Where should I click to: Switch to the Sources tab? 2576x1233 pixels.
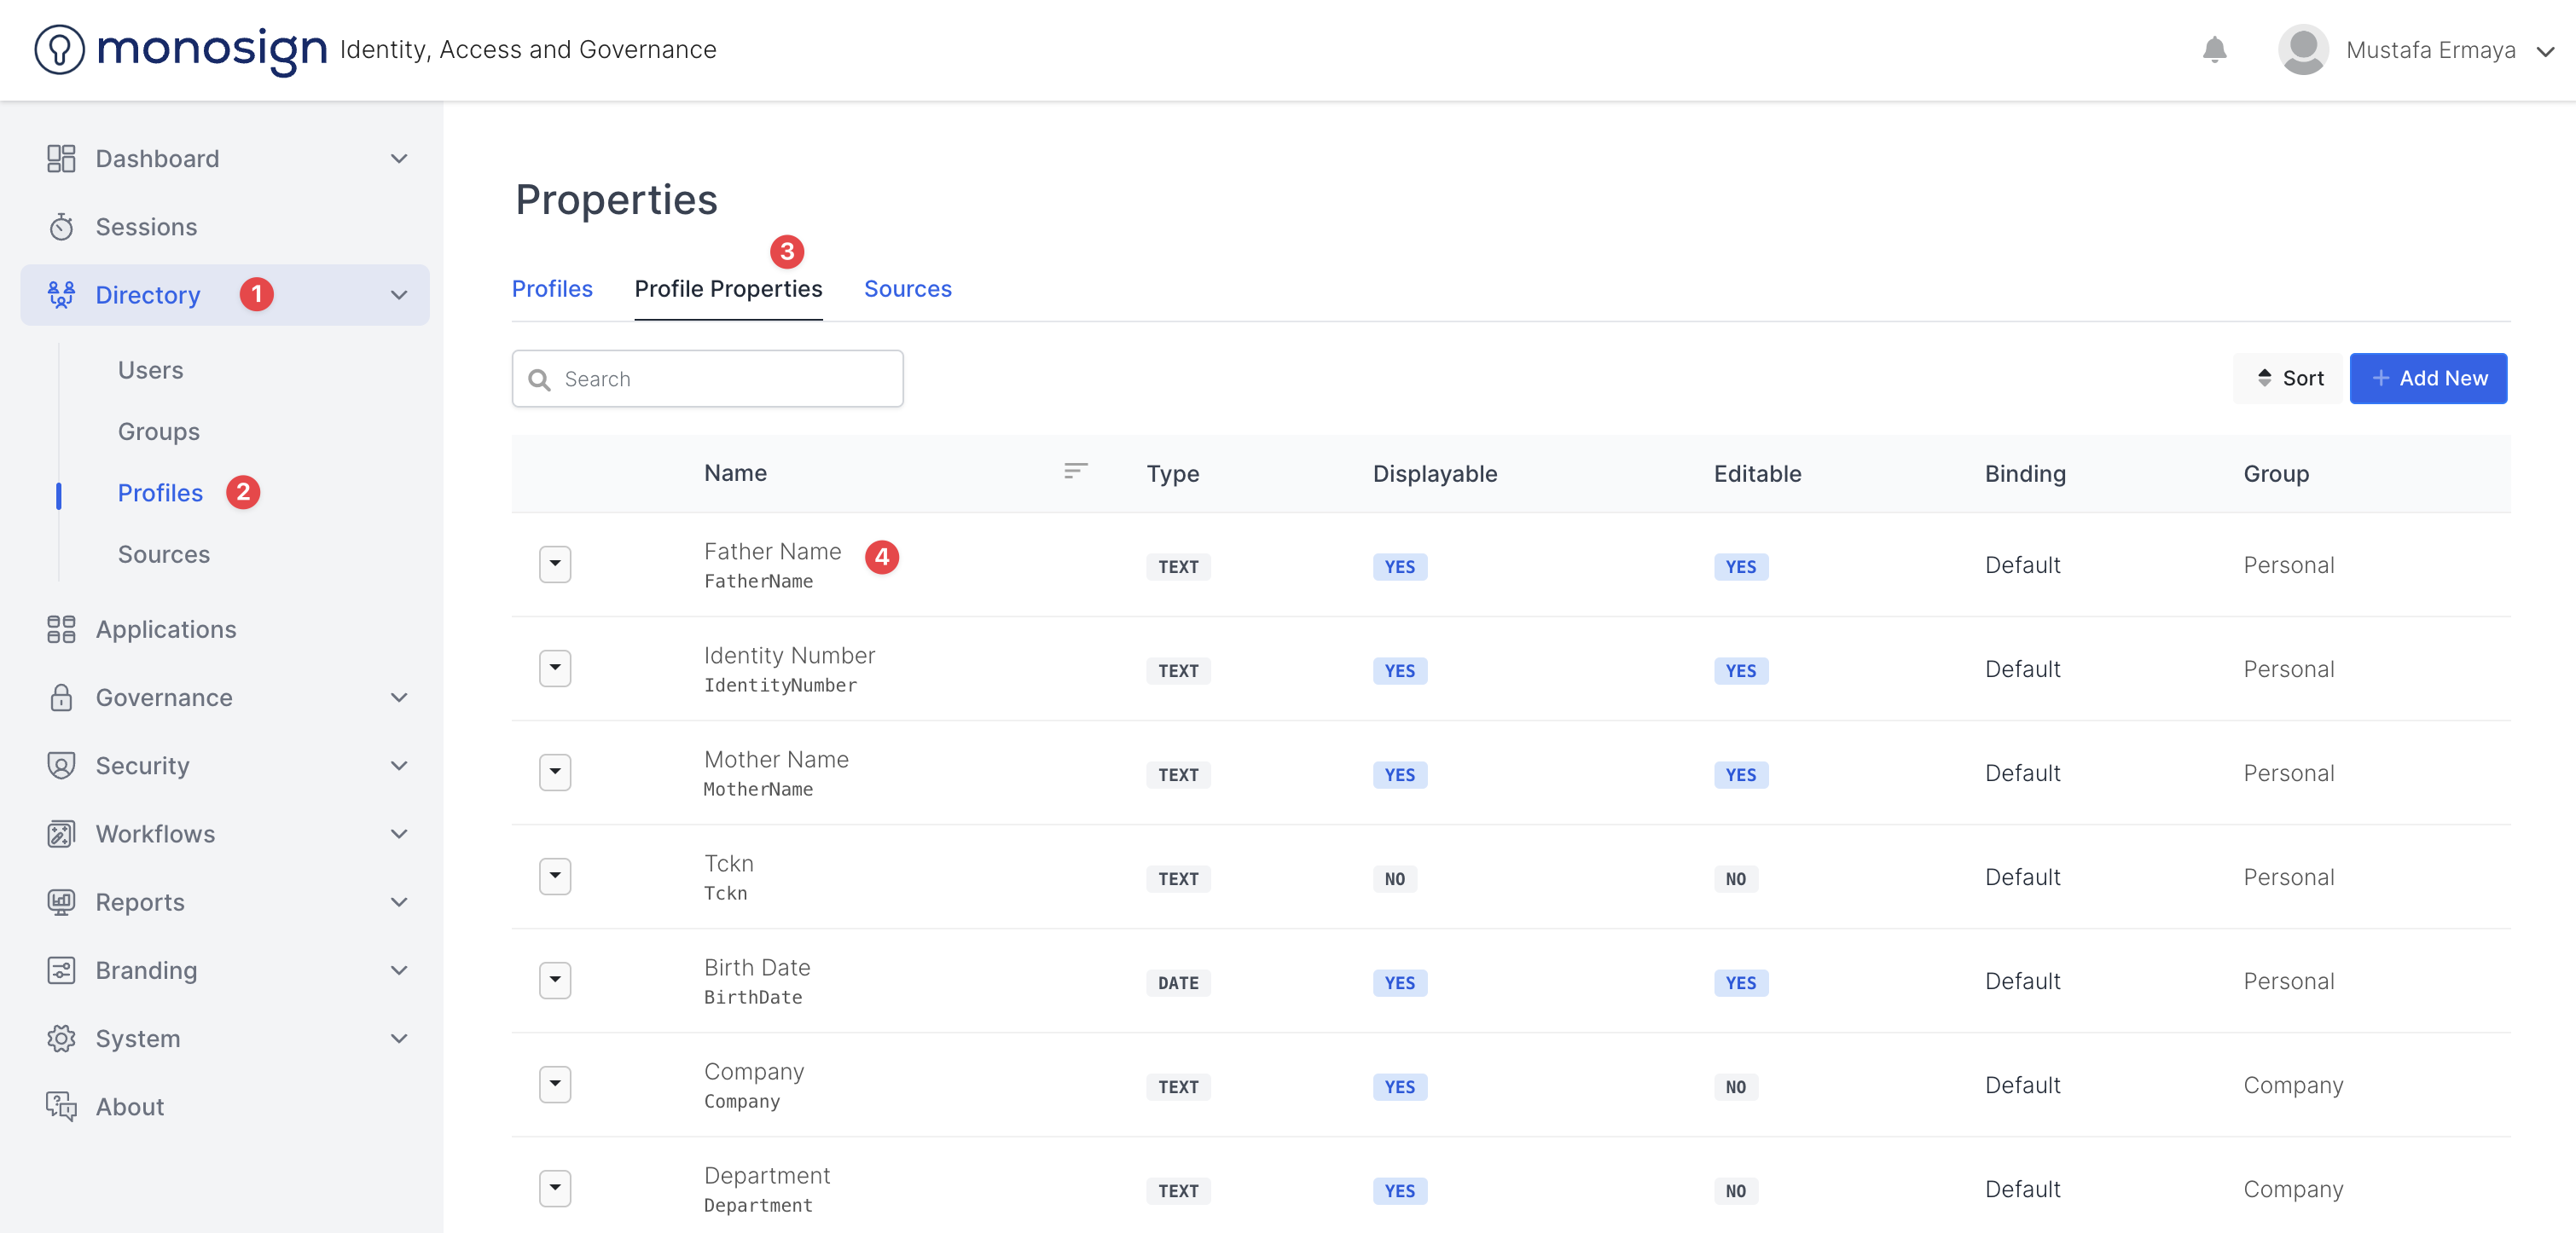(907, 289)
